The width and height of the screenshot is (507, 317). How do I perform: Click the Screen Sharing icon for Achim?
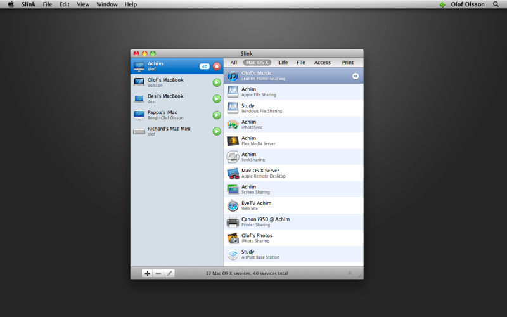[233, 189]
